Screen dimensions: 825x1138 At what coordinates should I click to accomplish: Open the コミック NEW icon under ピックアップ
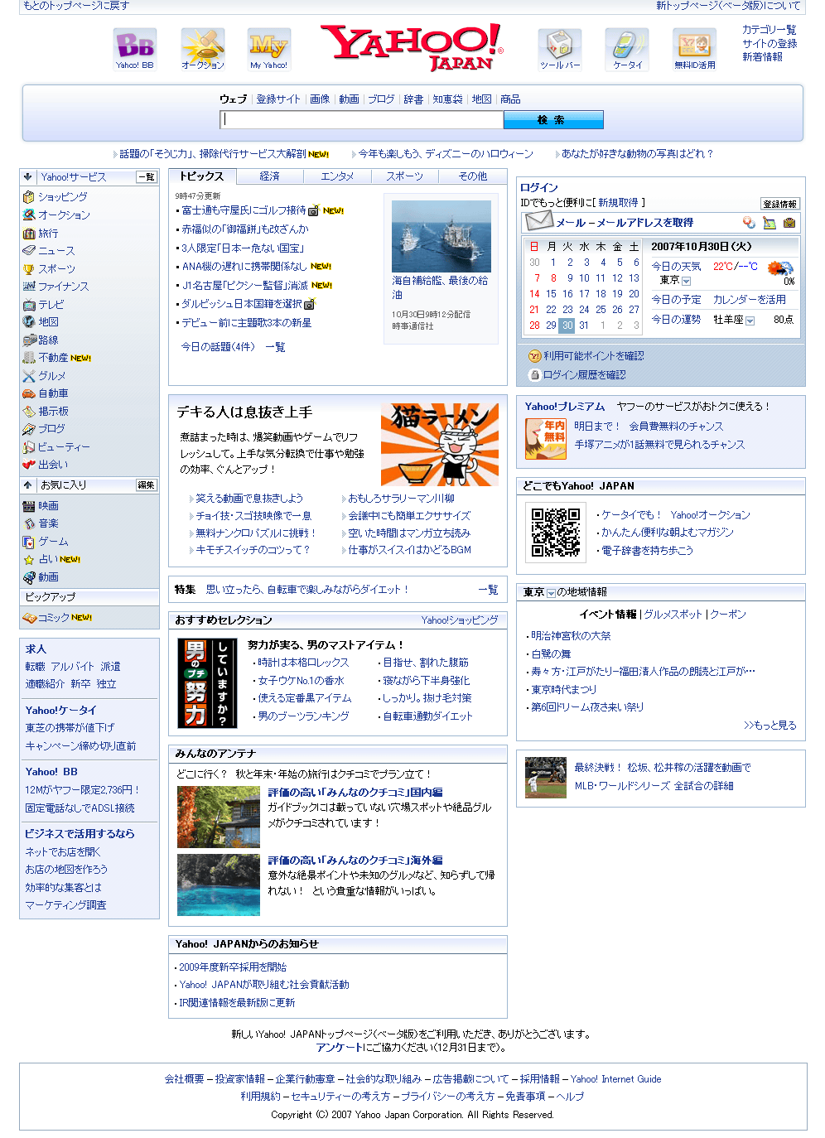tap(28, 616)
